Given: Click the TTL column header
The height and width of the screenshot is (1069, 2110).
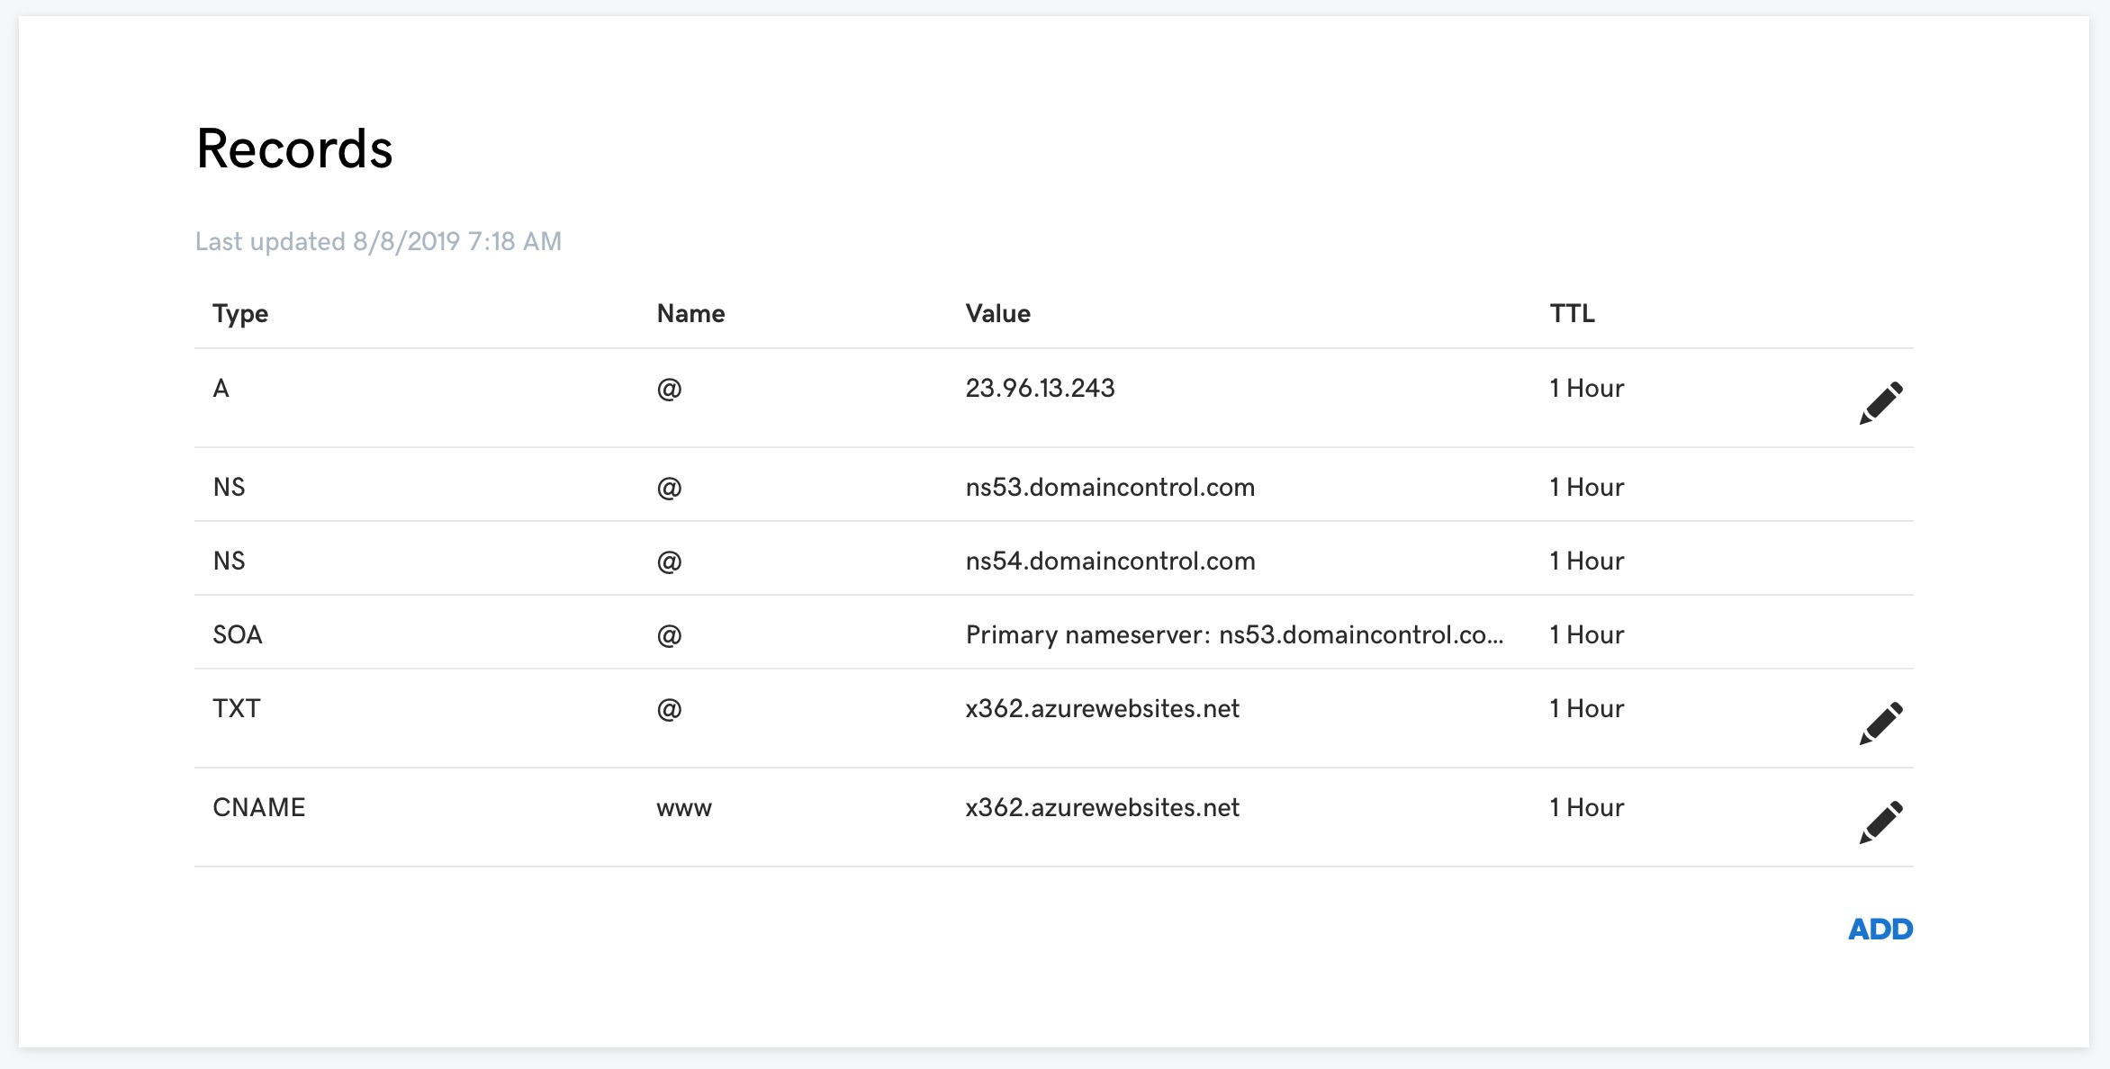Looking at the screenshot, I should click(x=1572, y=313).
